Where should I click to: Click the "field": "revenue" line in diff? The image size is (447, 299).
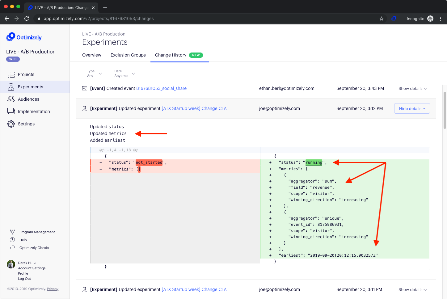pyautogui.click(x=311, y=187)
